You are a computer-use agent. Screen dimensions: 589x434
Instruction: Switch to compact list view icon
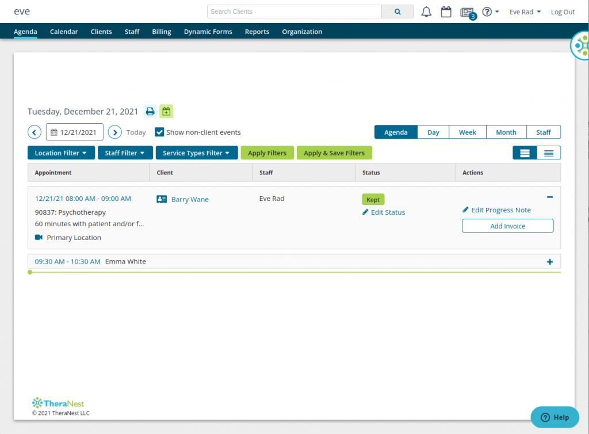[549, 153]
